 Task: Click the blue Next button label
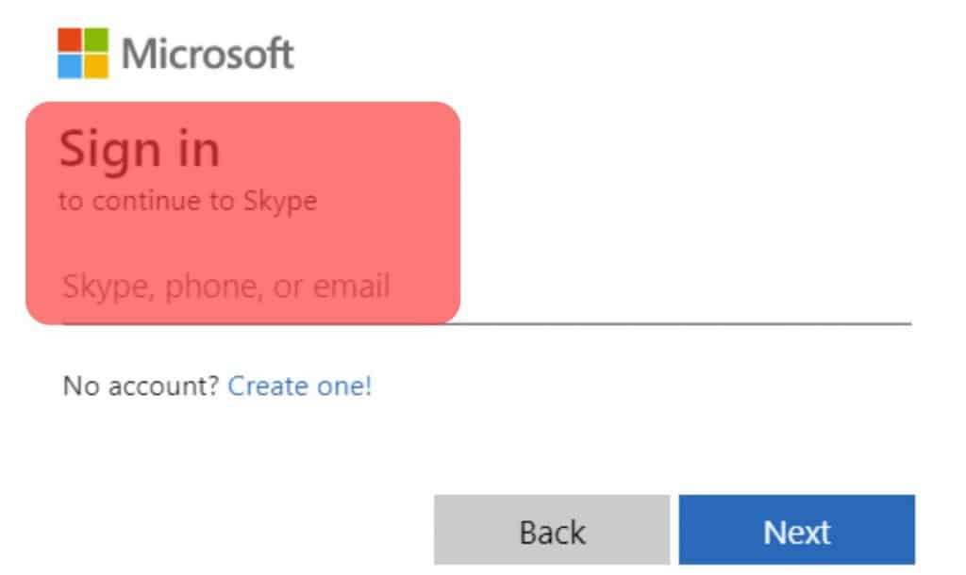coord(797,531)
